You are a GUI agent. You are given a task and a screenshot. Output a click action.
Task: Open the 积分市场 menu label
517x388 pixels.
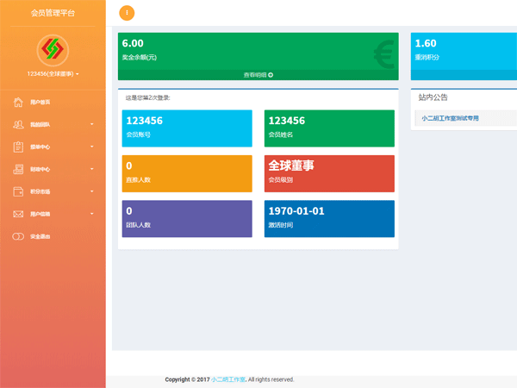[40, 191]
